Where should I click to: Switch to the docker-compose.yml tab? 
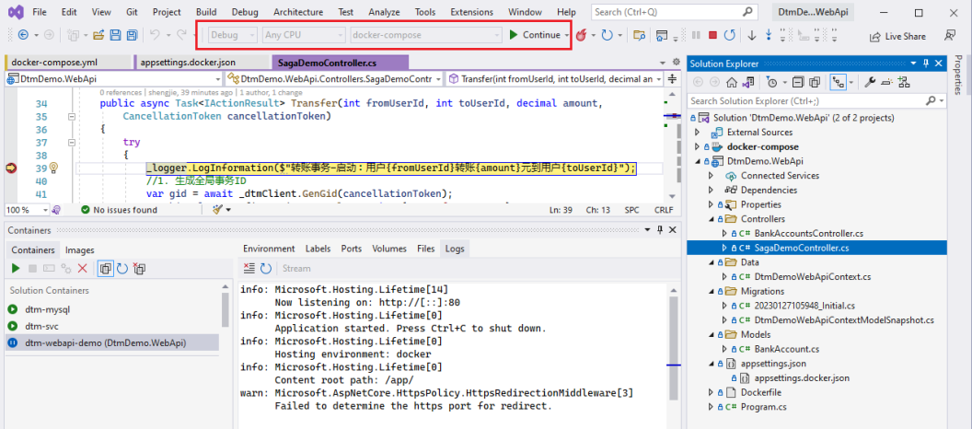pos(54,63)
